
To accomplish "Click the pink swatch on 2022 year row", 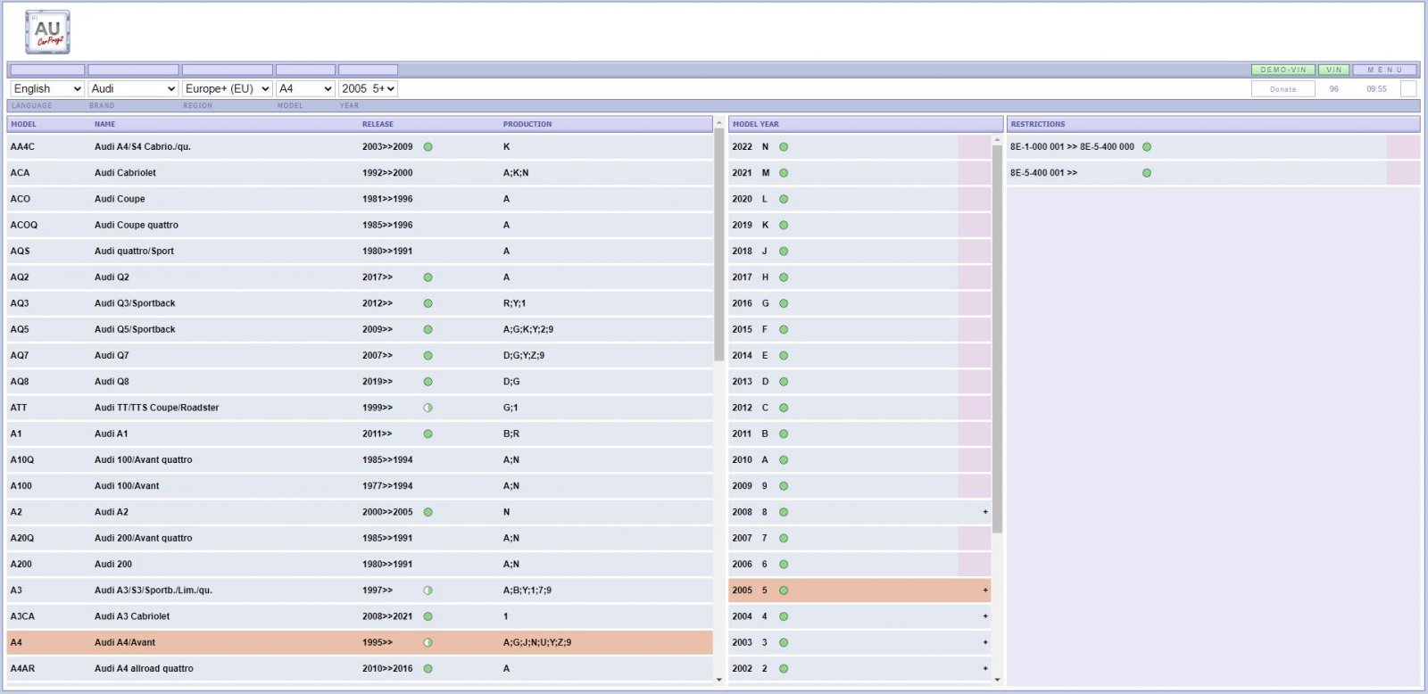I will (975, 147).
